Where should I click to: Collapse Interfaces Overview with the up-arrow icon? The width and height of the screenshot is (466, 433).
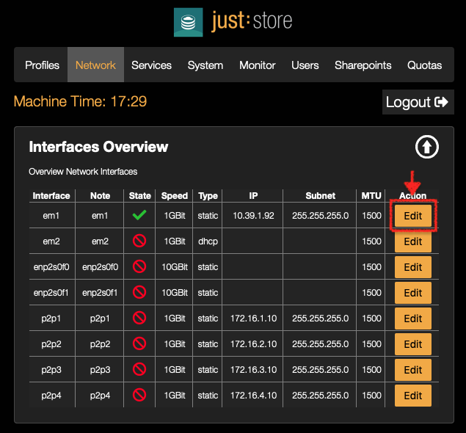coord(427,147)
